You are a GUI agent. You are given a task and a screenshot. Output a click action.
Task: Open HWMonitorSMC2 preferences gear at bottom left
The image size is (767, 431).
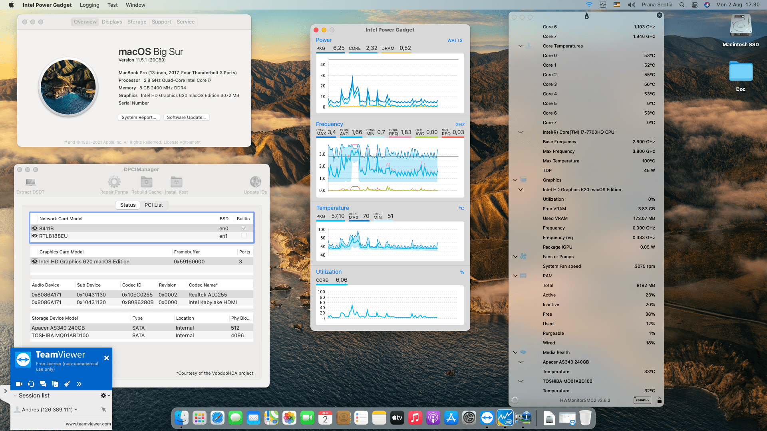pyautogui.click(x=515, y=400)
